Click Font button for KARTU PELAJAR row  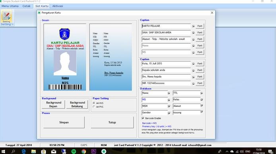(200, 26)
